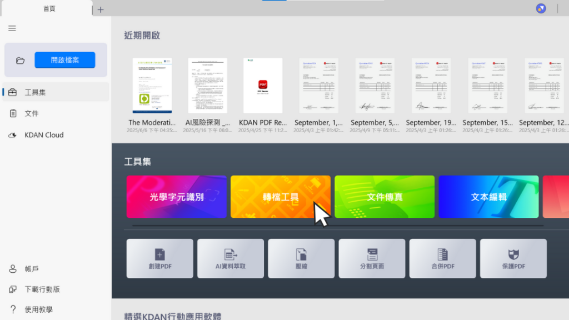Open the 光學字元識別 OCR tool card
Image resolution: width=569 pixels, height=320 pixels.
point(176,197)
